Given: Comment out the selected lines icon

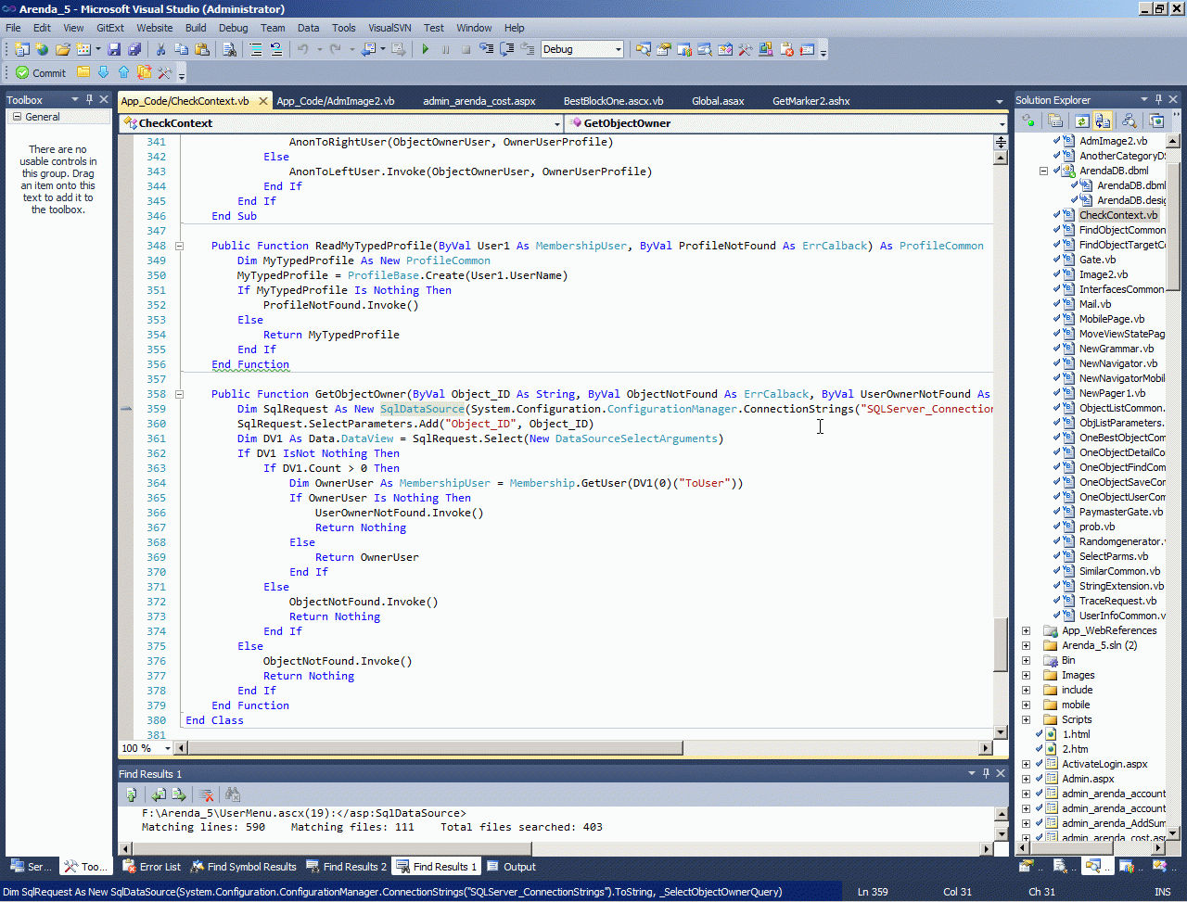Looking at the screenshot, I should [x=256, y=49].
